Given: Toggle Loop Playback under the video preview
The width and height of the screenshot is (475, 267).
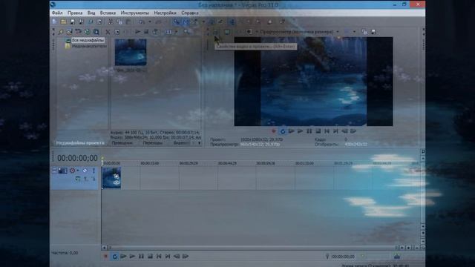Looking at the screenshot, I should 283,131.
